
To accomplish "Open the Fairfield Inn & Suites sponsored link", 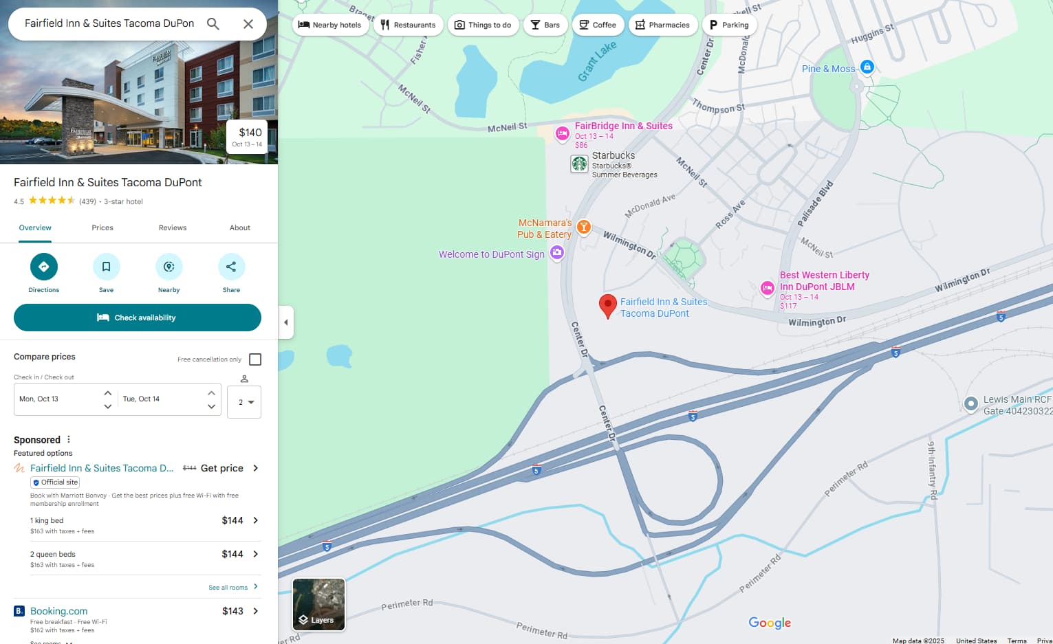I will (x=102, y=468).
